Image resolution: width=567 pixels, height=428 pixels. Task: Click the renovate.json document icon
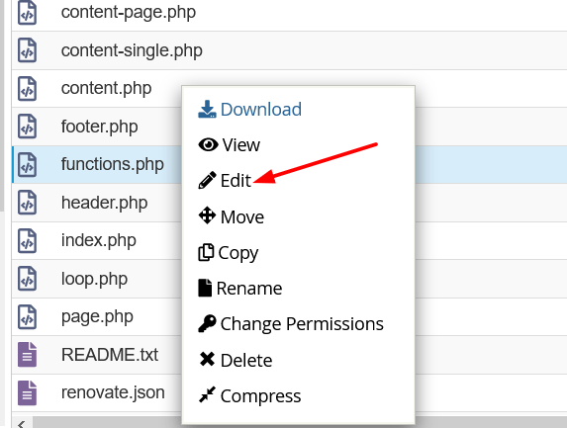pos(27,392)
